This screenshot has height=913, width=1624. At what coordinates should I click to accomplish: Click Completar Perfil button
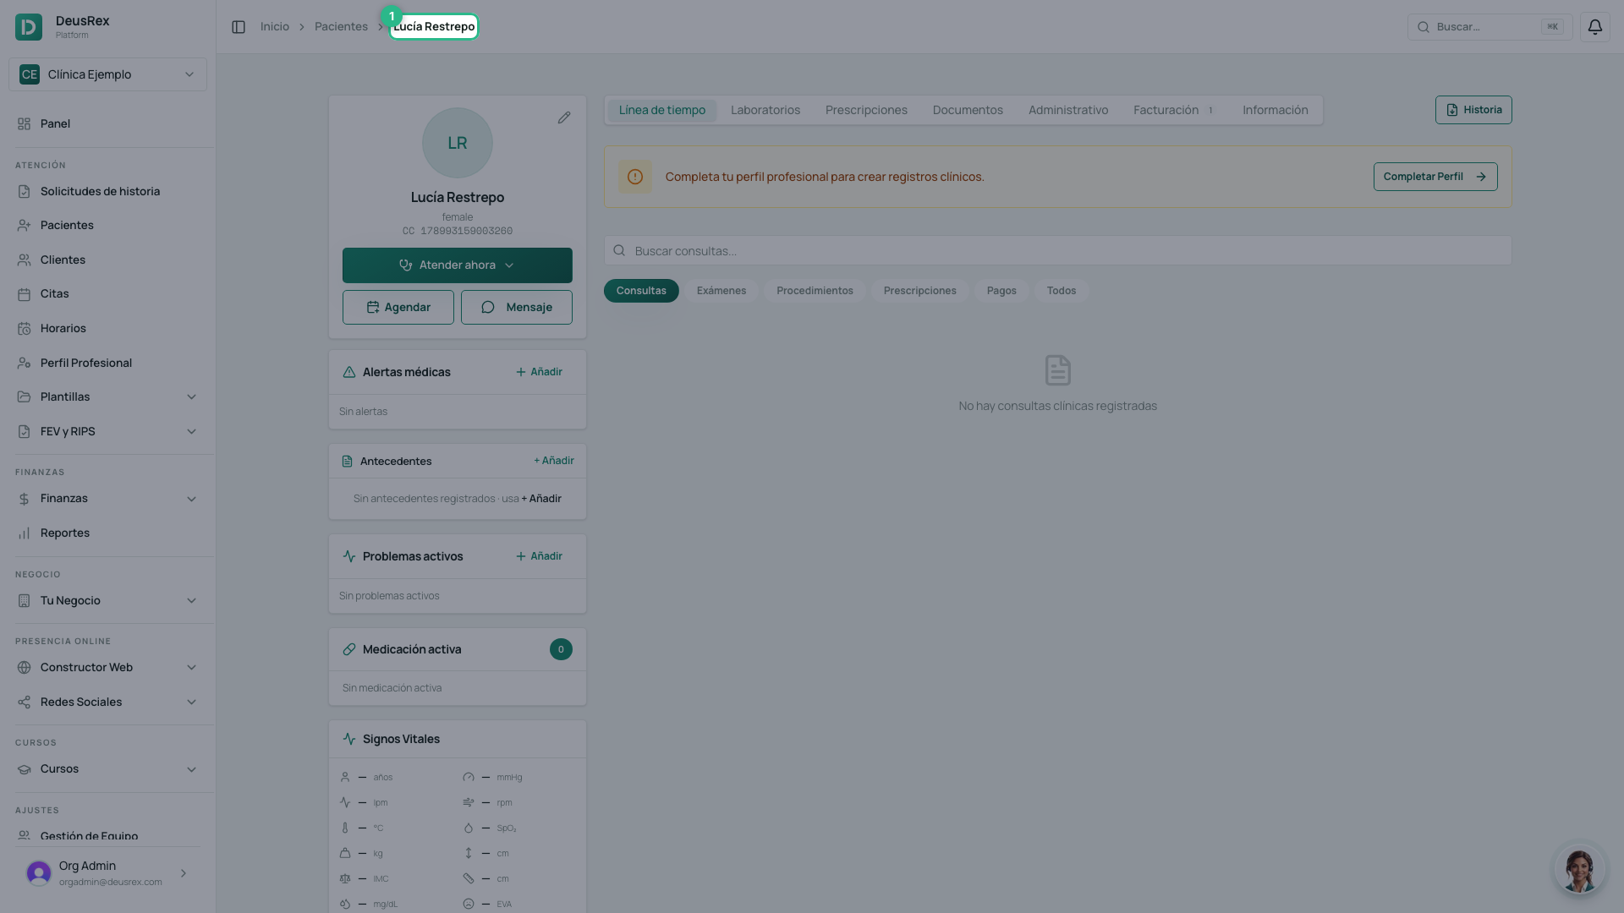(x=1435, y=177)
